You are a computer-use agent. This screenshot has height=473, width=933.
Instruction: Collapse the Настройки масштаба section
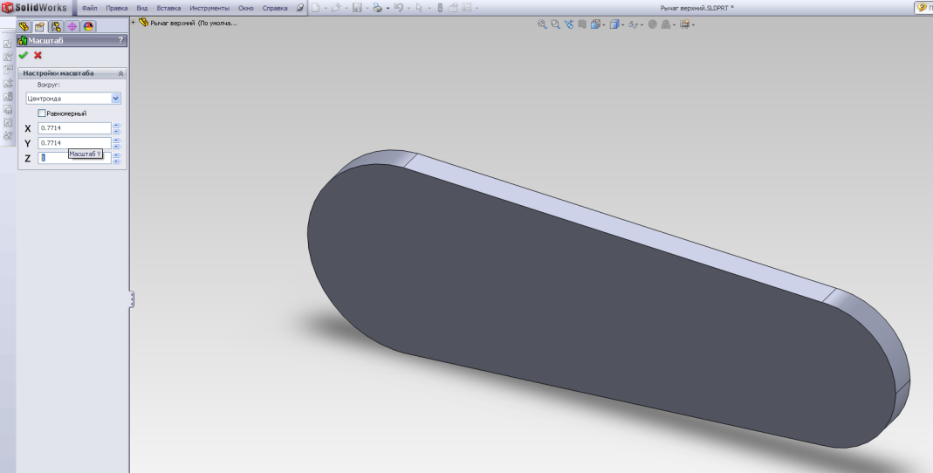tap(120, 73)
